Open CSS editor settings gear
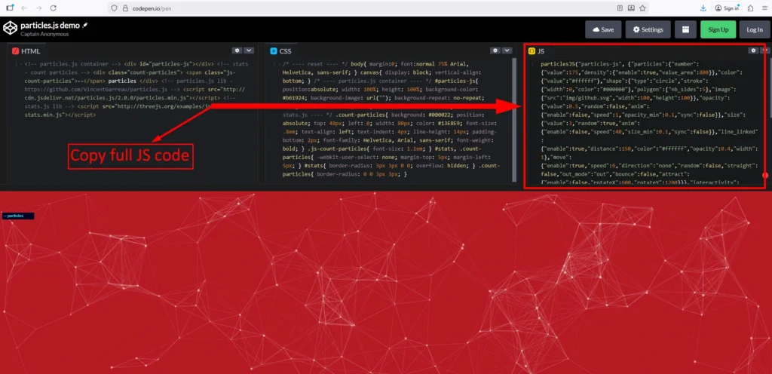772x374 pixels. pos(495,51)
